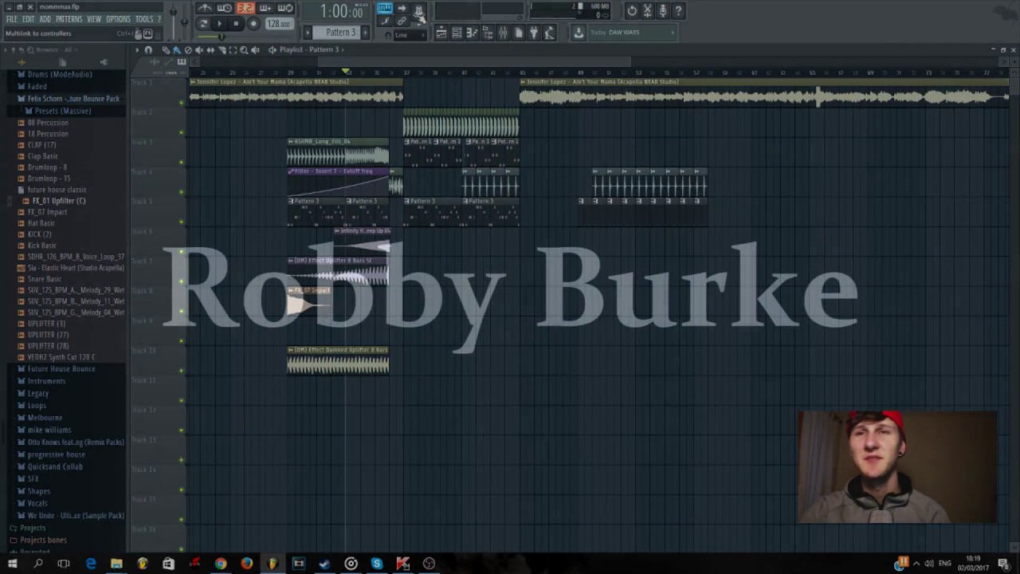Click the orange playhead marker on timeline

pyautogui.click(x=346, y=72)
